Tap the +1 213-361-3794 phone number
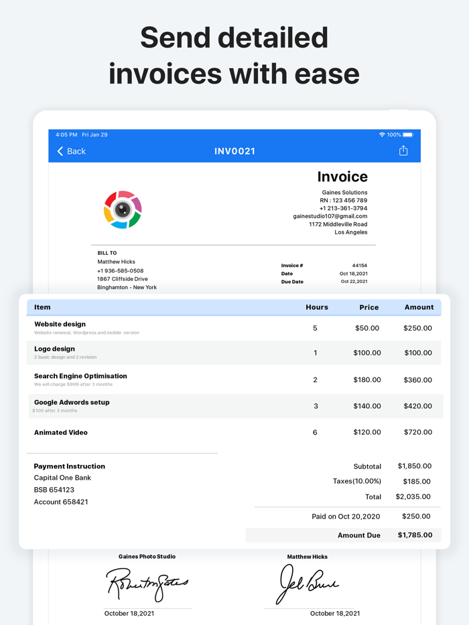The image size is (469, 625). 343,208
